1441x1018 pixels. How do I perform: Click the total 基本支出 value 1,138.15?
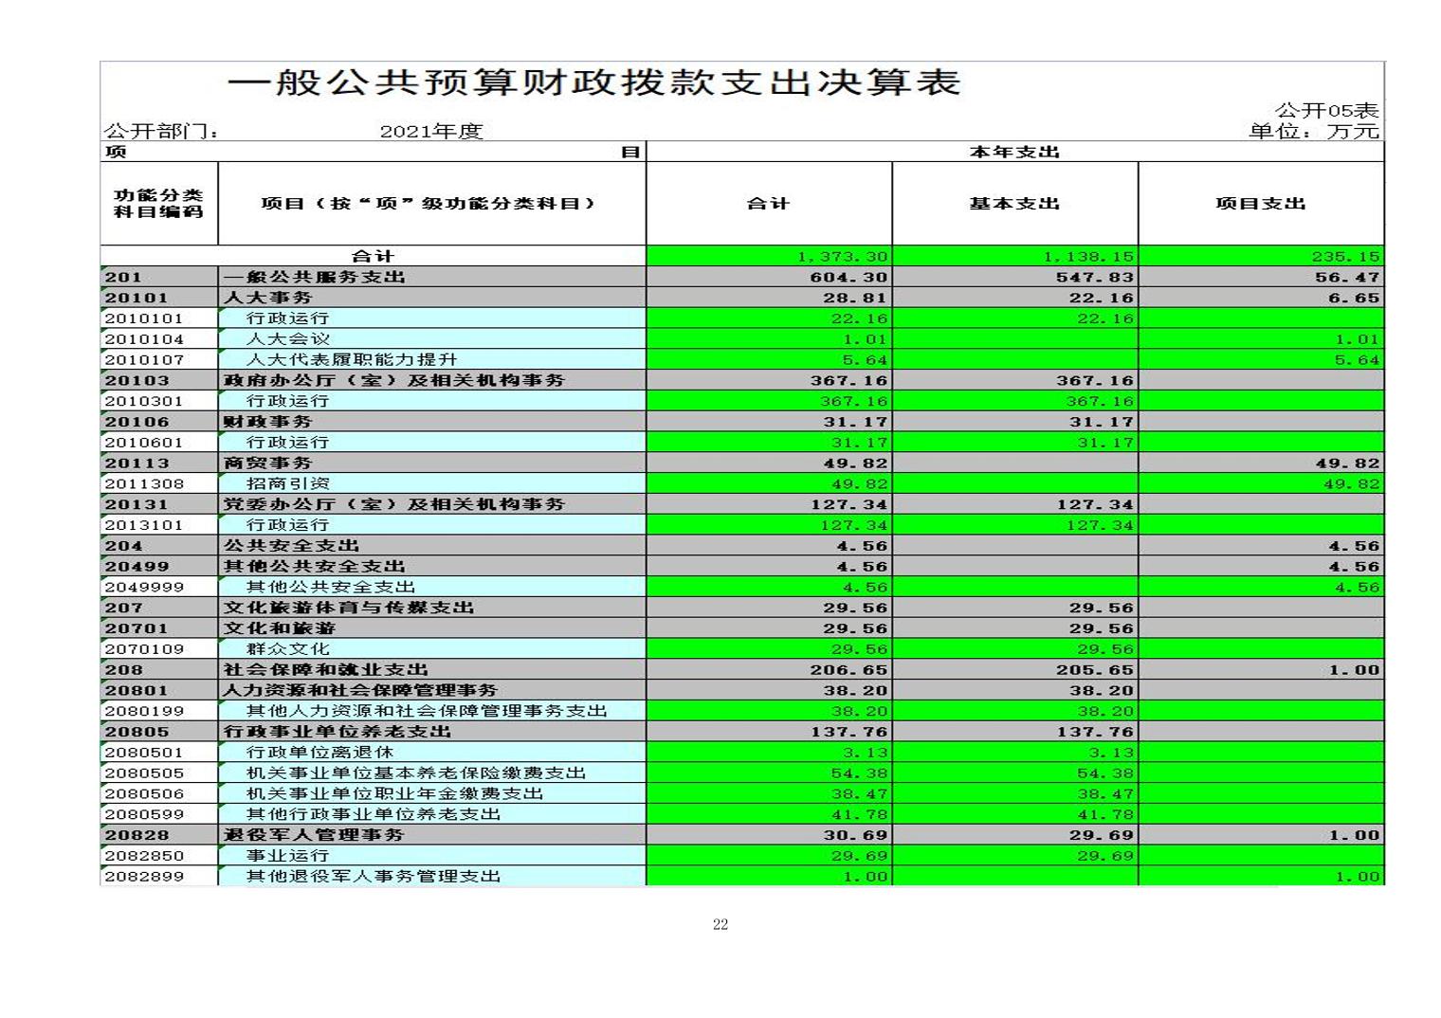tap(1087, 256)
